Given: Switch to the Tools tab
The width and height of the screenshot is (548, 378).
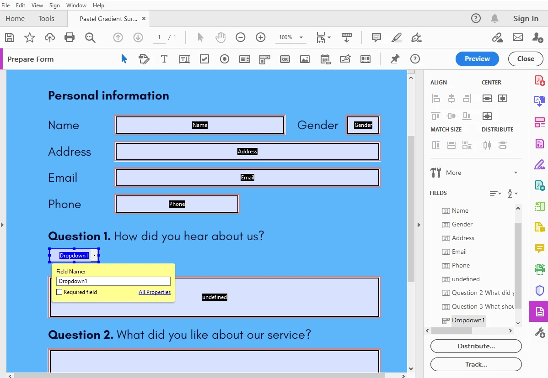Looking at the screenshot, I should click(46, 18).
